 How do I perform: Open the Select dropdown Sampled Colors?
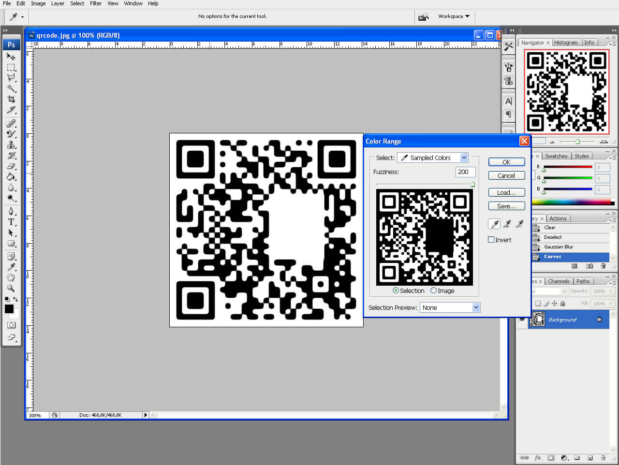[x=432, y=158]
